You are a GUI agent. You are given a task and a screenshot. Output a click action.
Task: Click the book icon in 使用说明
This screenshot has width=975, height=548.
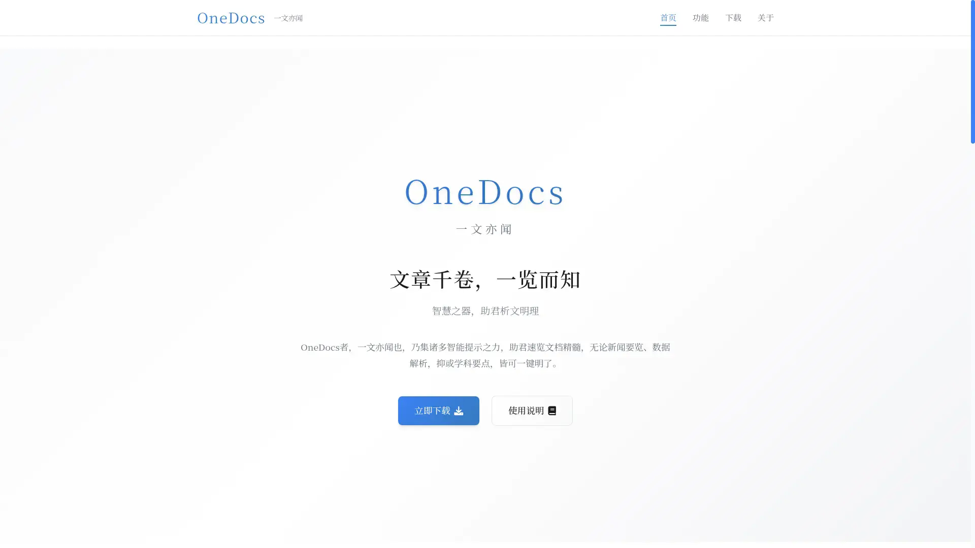(552, 411)
